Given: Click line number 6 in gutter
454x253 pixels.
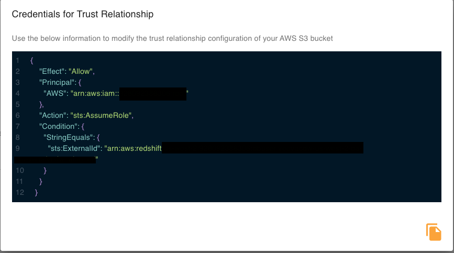Looking at the screenshot, I should pyautogui.click(x=18, y=115).
